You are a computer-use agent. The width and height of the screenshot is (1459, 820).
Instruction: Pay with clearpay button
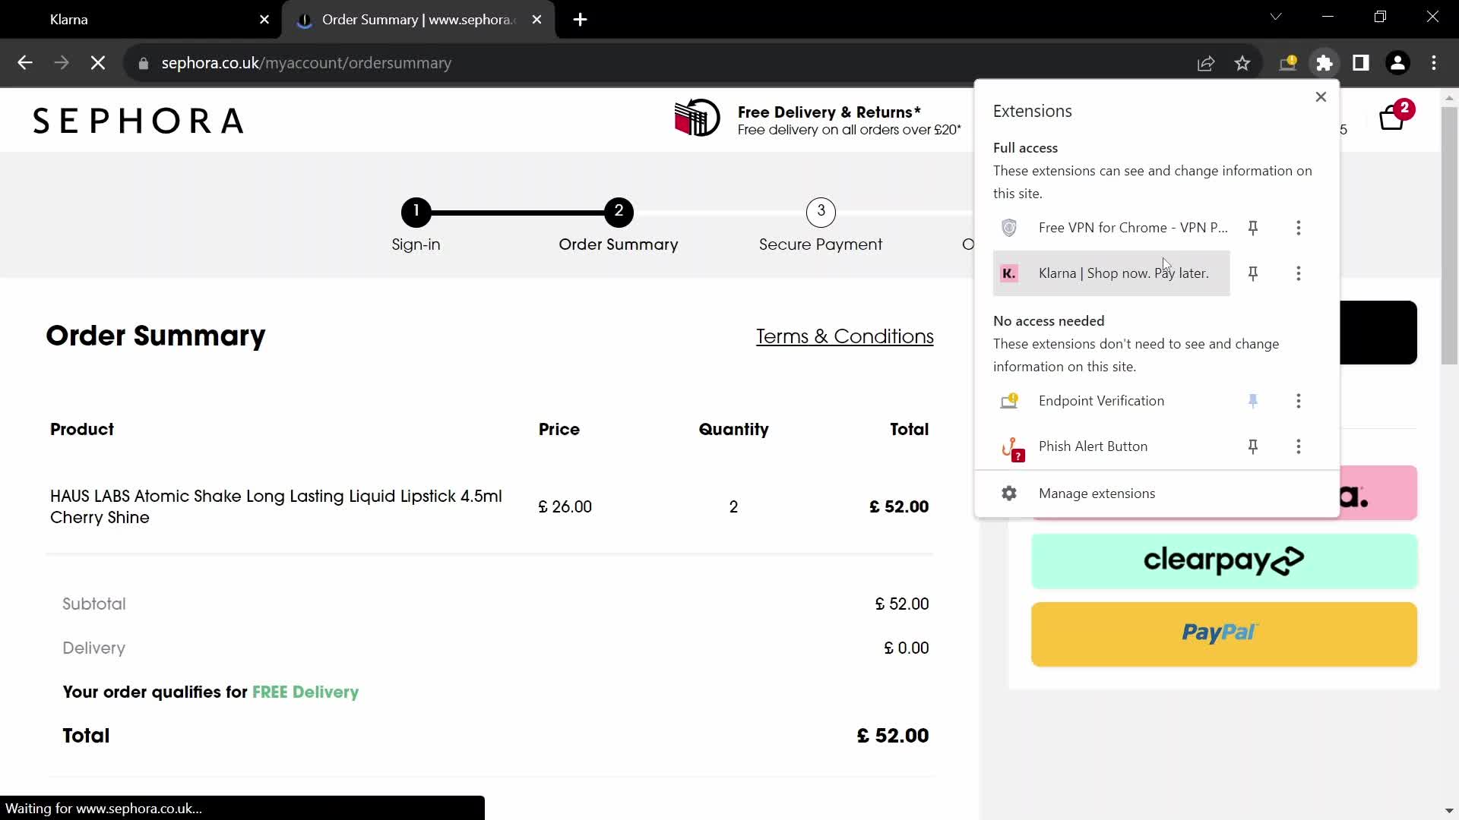pyautogui.click(x=1223, y=561)
